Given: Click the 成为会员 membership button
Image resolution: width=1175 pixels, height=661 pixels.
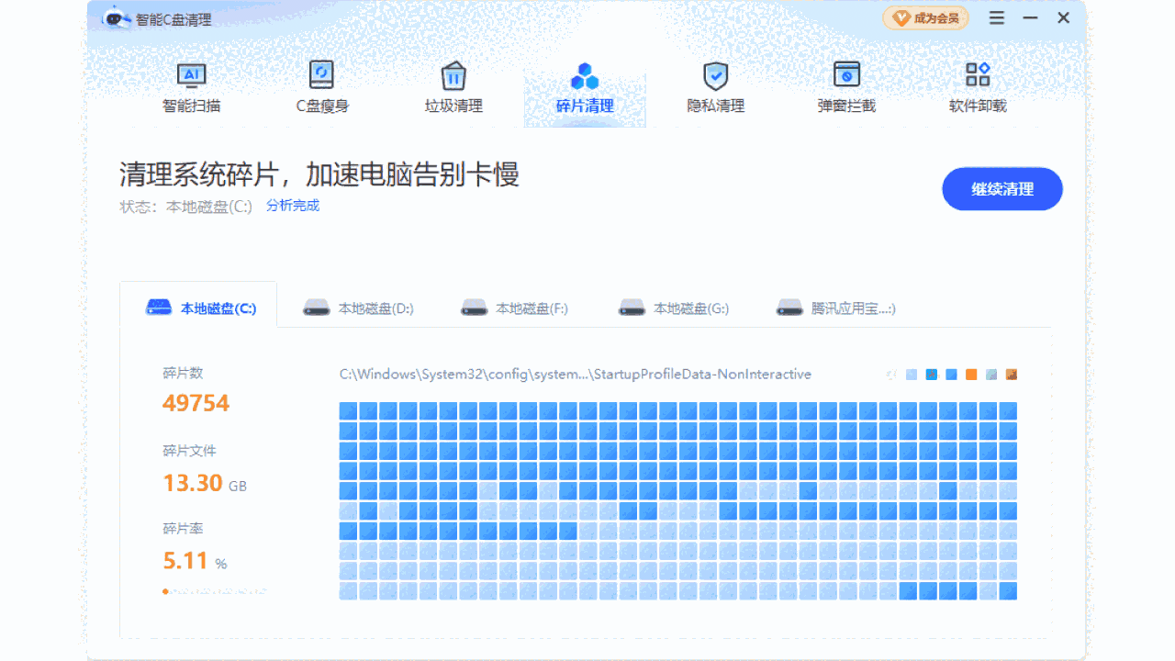Looking at the screenshot, I should pos(925,18).
